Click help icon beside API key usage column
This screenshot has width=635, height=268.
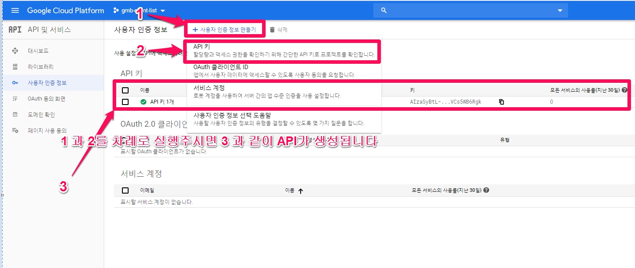click(x=624, y=90)
